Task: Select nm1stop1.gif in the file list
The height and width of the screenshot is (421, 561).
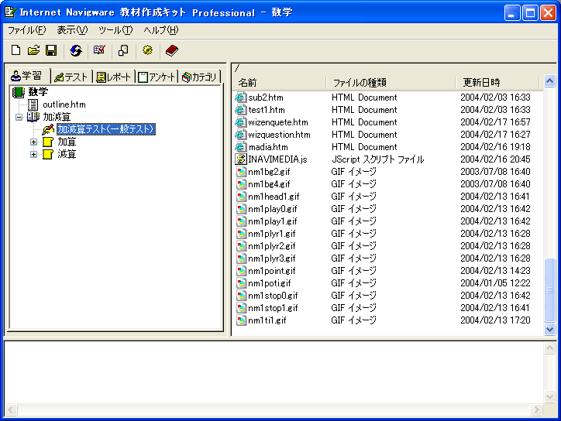Action: [x=273, y=308]
